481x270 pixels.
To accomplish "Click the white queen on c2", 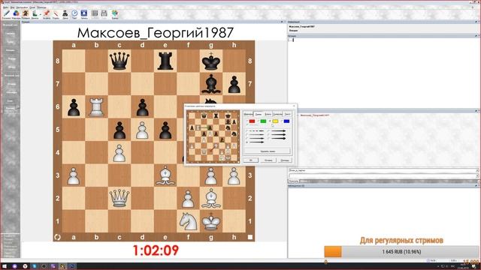I will pos(119,198).
